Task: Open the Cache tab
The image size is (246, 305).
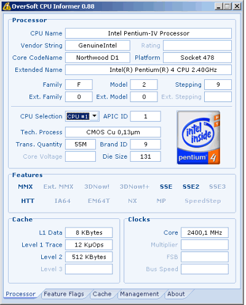Action: 102,294
